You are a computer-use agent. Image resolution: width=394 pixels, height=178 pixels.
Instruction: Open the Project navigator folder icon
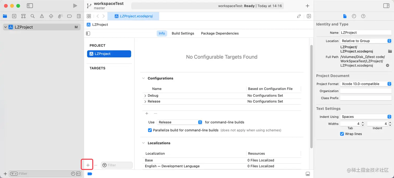(5, 16)
